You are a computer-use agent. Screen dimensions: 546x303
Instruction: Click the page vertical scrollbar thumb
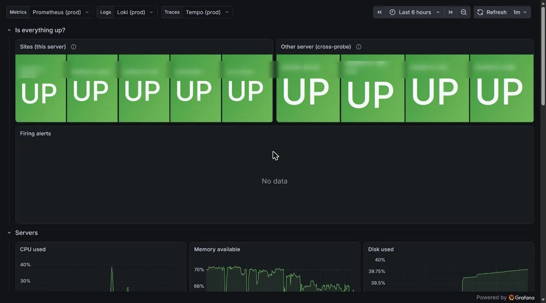pos(543,55)
